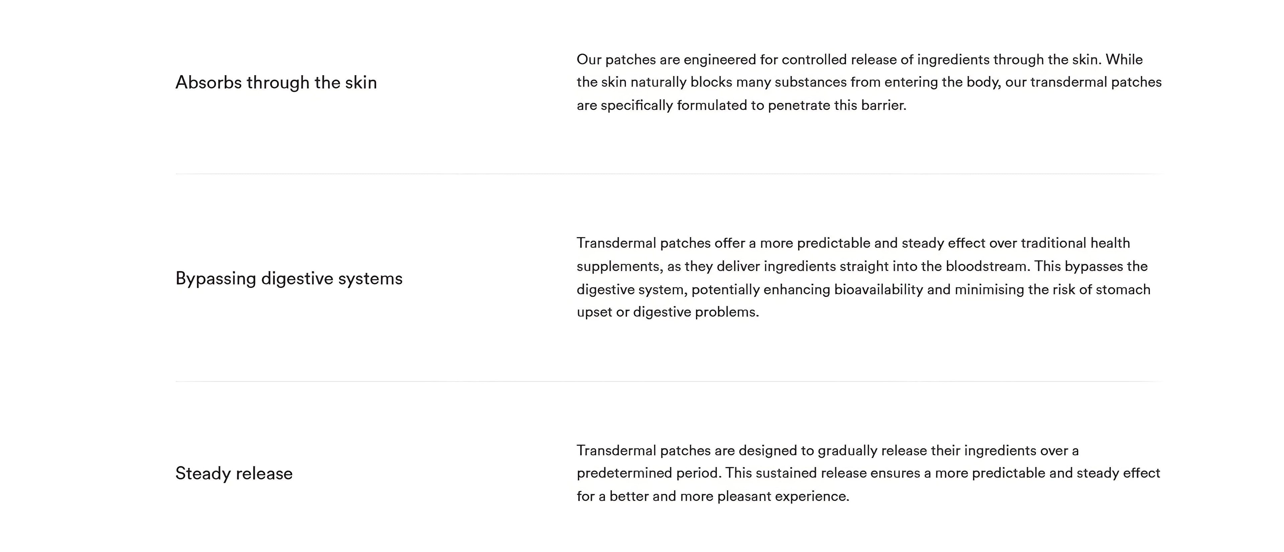Click the "Steady release" heading
1284x552 pixels.
(234, 473)
